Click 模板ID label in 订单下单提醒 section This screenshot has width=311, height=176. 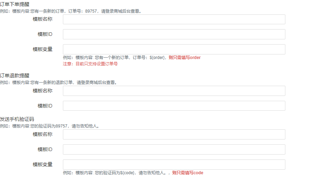tap(45, 34)
